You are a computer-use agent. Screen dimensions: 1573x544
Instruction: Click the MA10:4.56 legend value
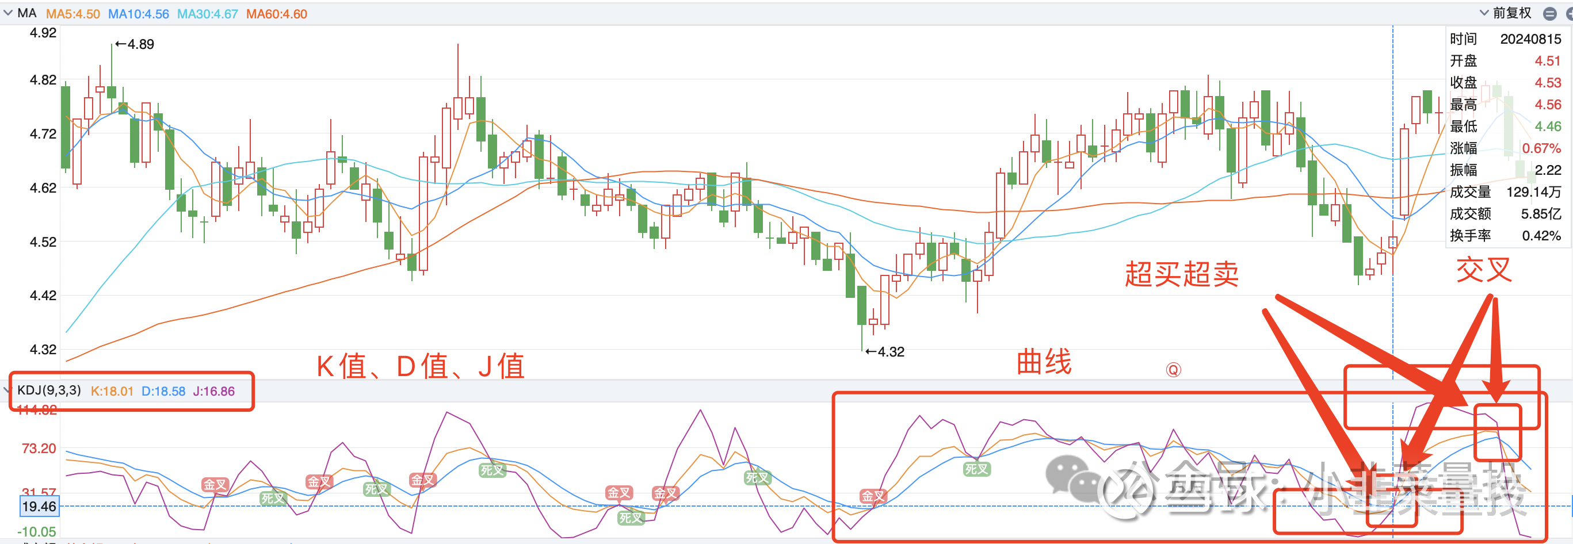point(139,13)
